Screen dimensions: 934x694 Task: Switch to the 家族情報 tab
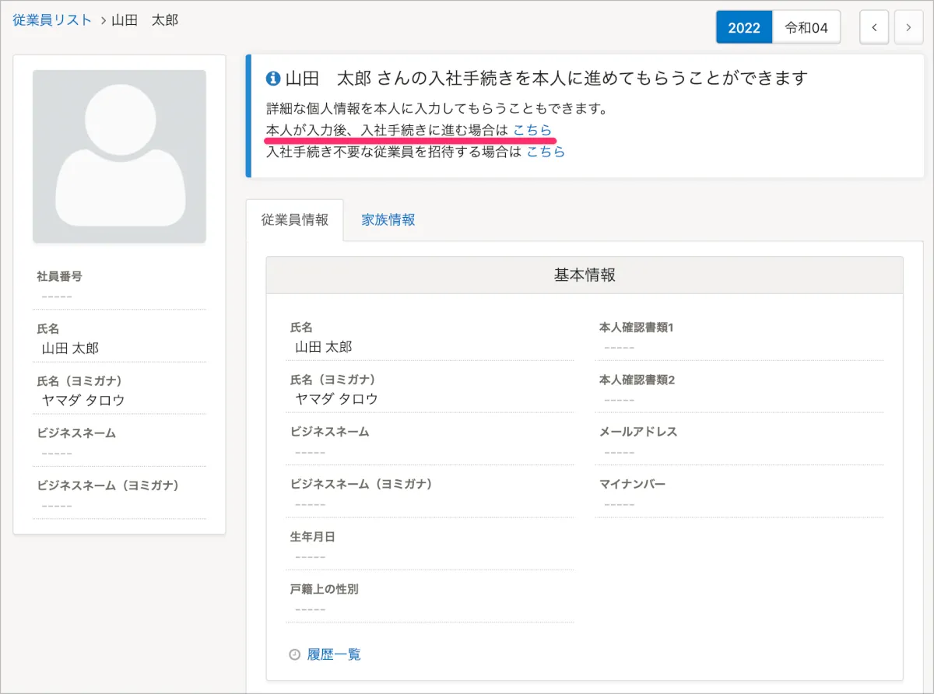[x=388, y=219]
